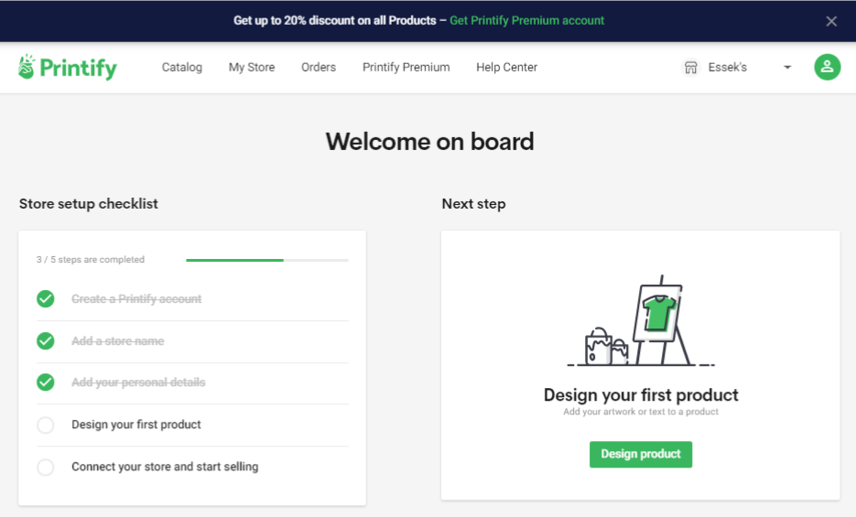Screen dimensions: 856x517
Task: Open the Catalog menu
Action: click(182, 68)
